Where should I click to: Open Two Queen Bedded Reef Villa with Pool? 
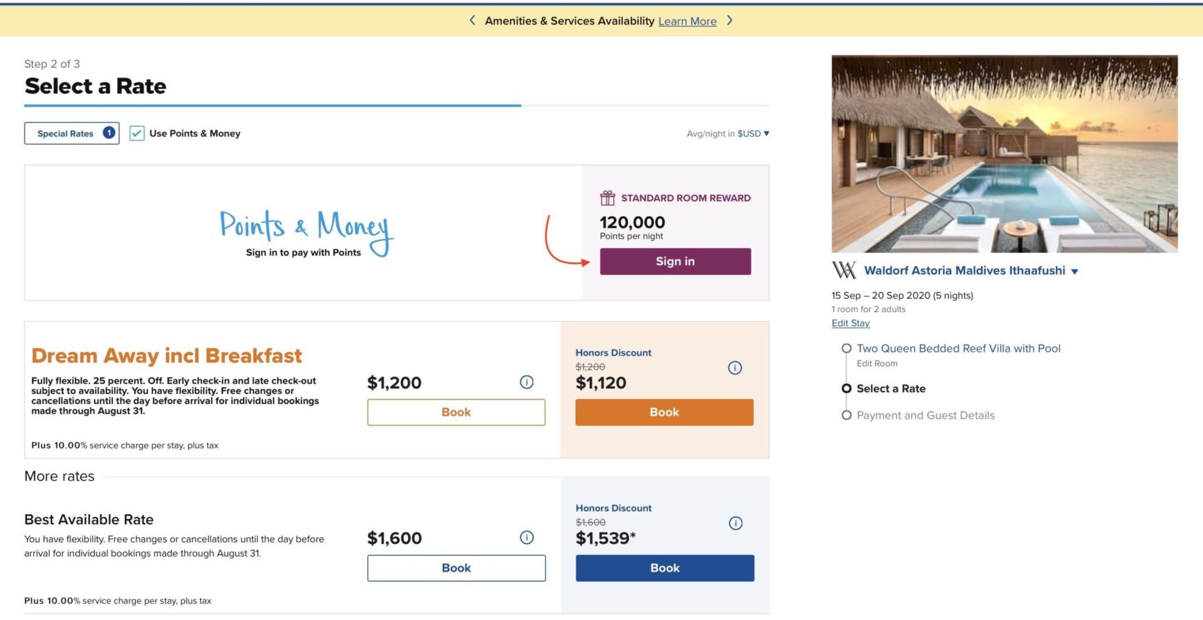click(958, 348)
